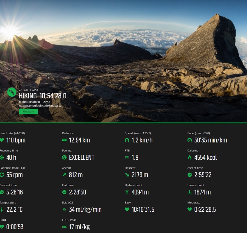Click the lowest point icon beside 1874 m
Screen dimensions: 247x233
point(190,192)
